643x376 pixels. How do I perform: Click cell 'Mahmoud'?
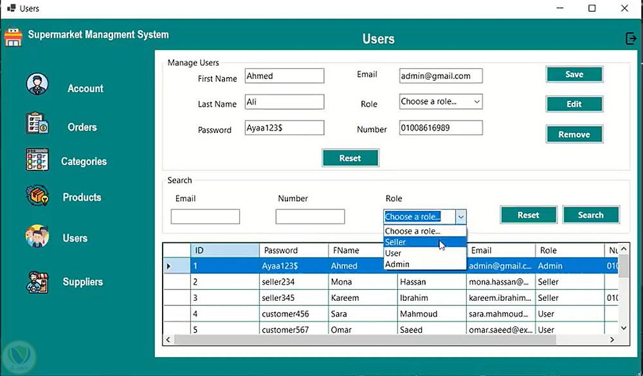(431, 314)
